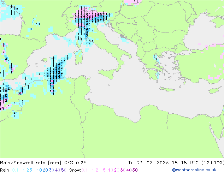This screenshot has height=173, width=224.
Task: Click the island of Sicily on the map
Action: [x=107, y=73]
